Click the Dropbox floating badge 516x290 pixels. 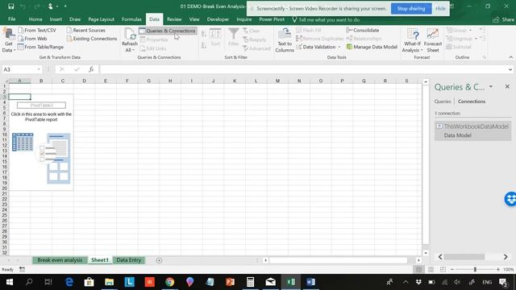pyautogui.click(x=510, y=199)
